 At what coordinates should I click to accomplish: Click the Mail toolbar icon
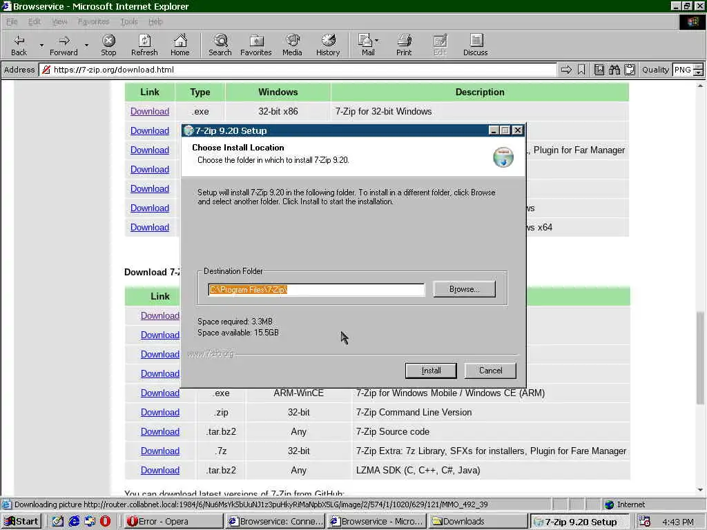[367, 45]
